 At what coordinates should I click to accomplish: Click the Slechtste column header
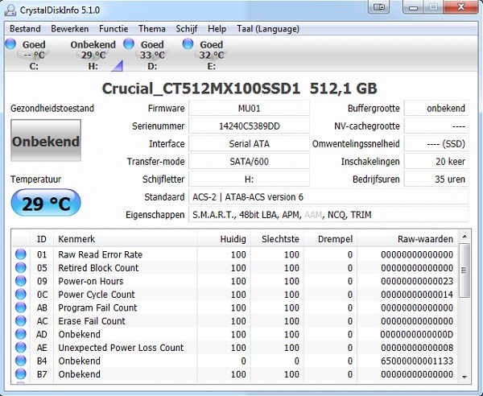277,239
